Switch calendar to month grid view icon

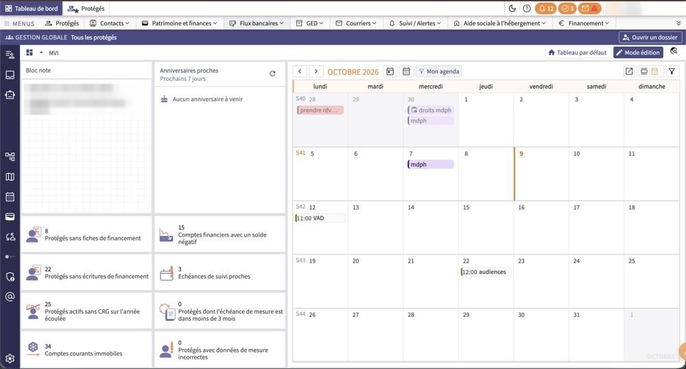click(x=655, y=71)
